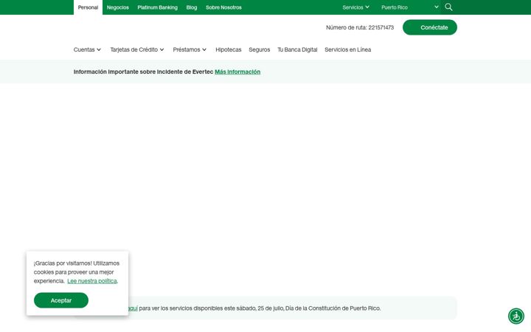Select the Personal tab

[x=88, y=7]
